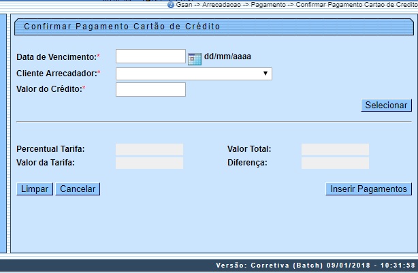The width and height of the screenshot is (418, 273).
Task: Click the 'Versão: Corretiva (Batch)' status text
Action: [270, 266]
